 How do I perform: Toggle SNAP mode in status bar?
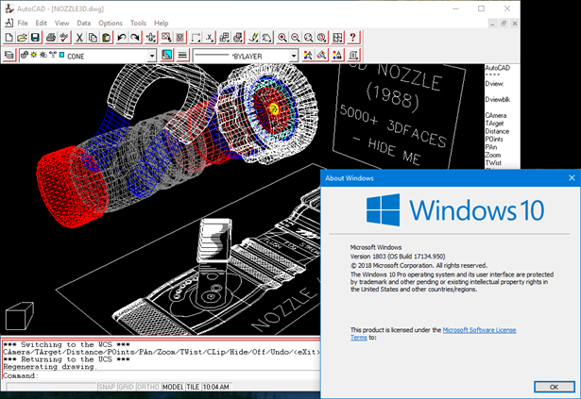[x=107, y=387]
